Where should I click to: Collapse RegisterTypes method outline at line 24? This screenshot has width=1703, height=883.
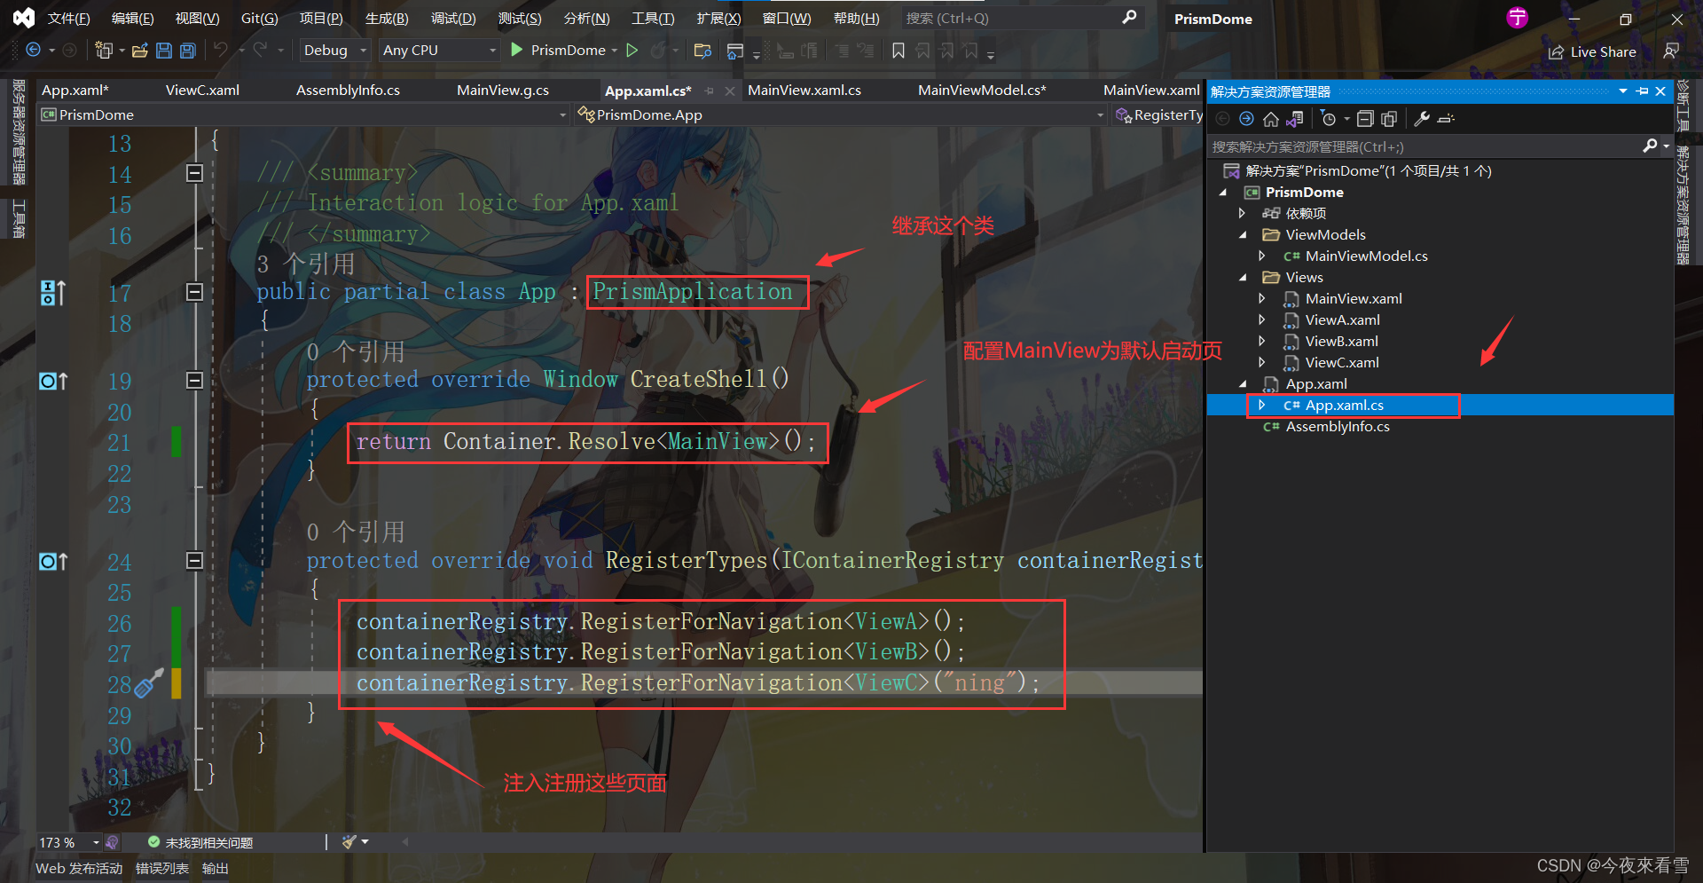[x=195, y=560]
